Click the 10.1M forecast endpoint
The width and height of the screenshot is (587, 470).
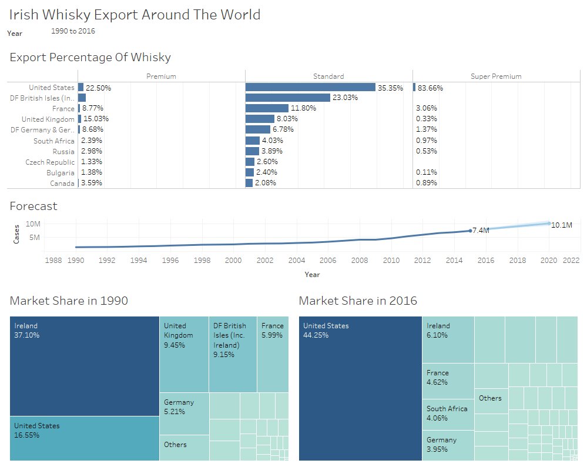(547, 224)
